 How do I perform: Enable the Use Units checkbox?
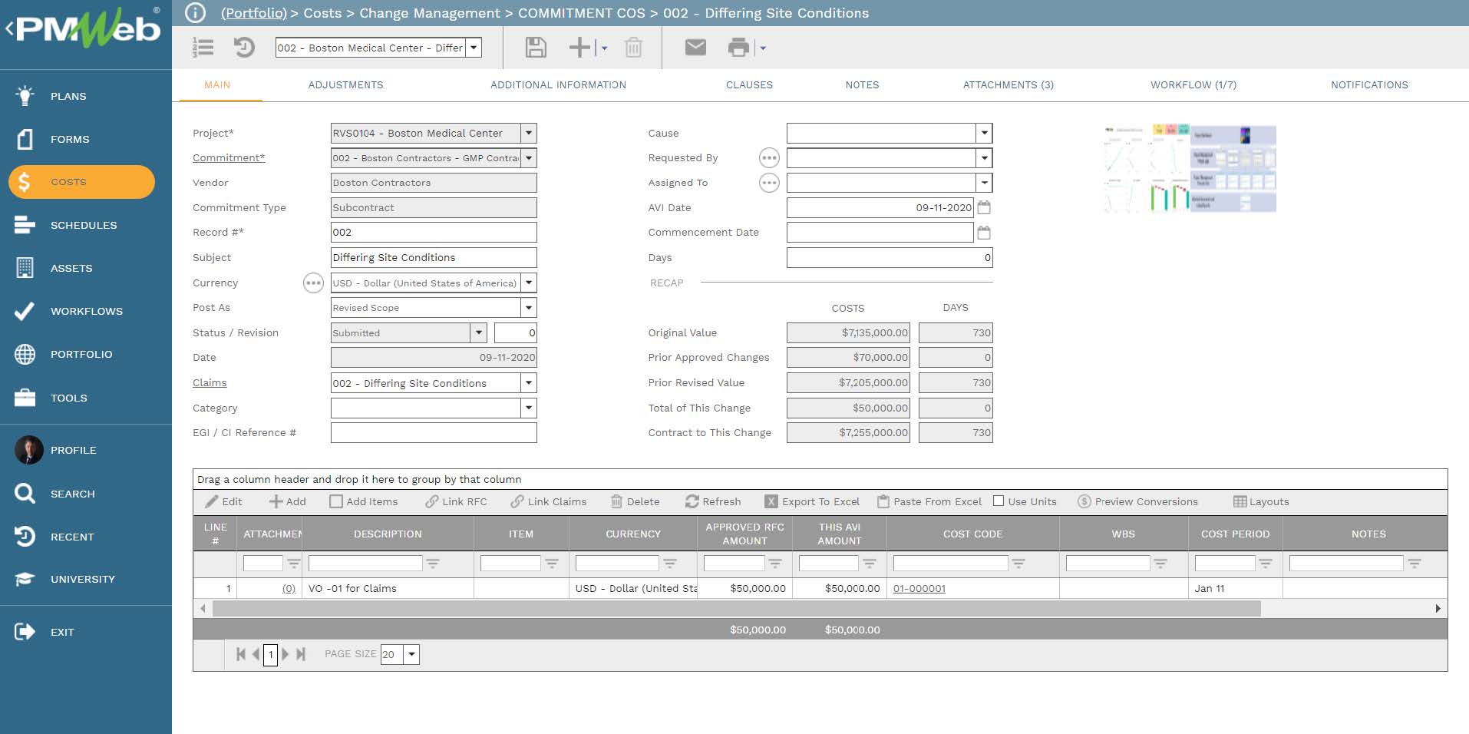coord(999,501)
